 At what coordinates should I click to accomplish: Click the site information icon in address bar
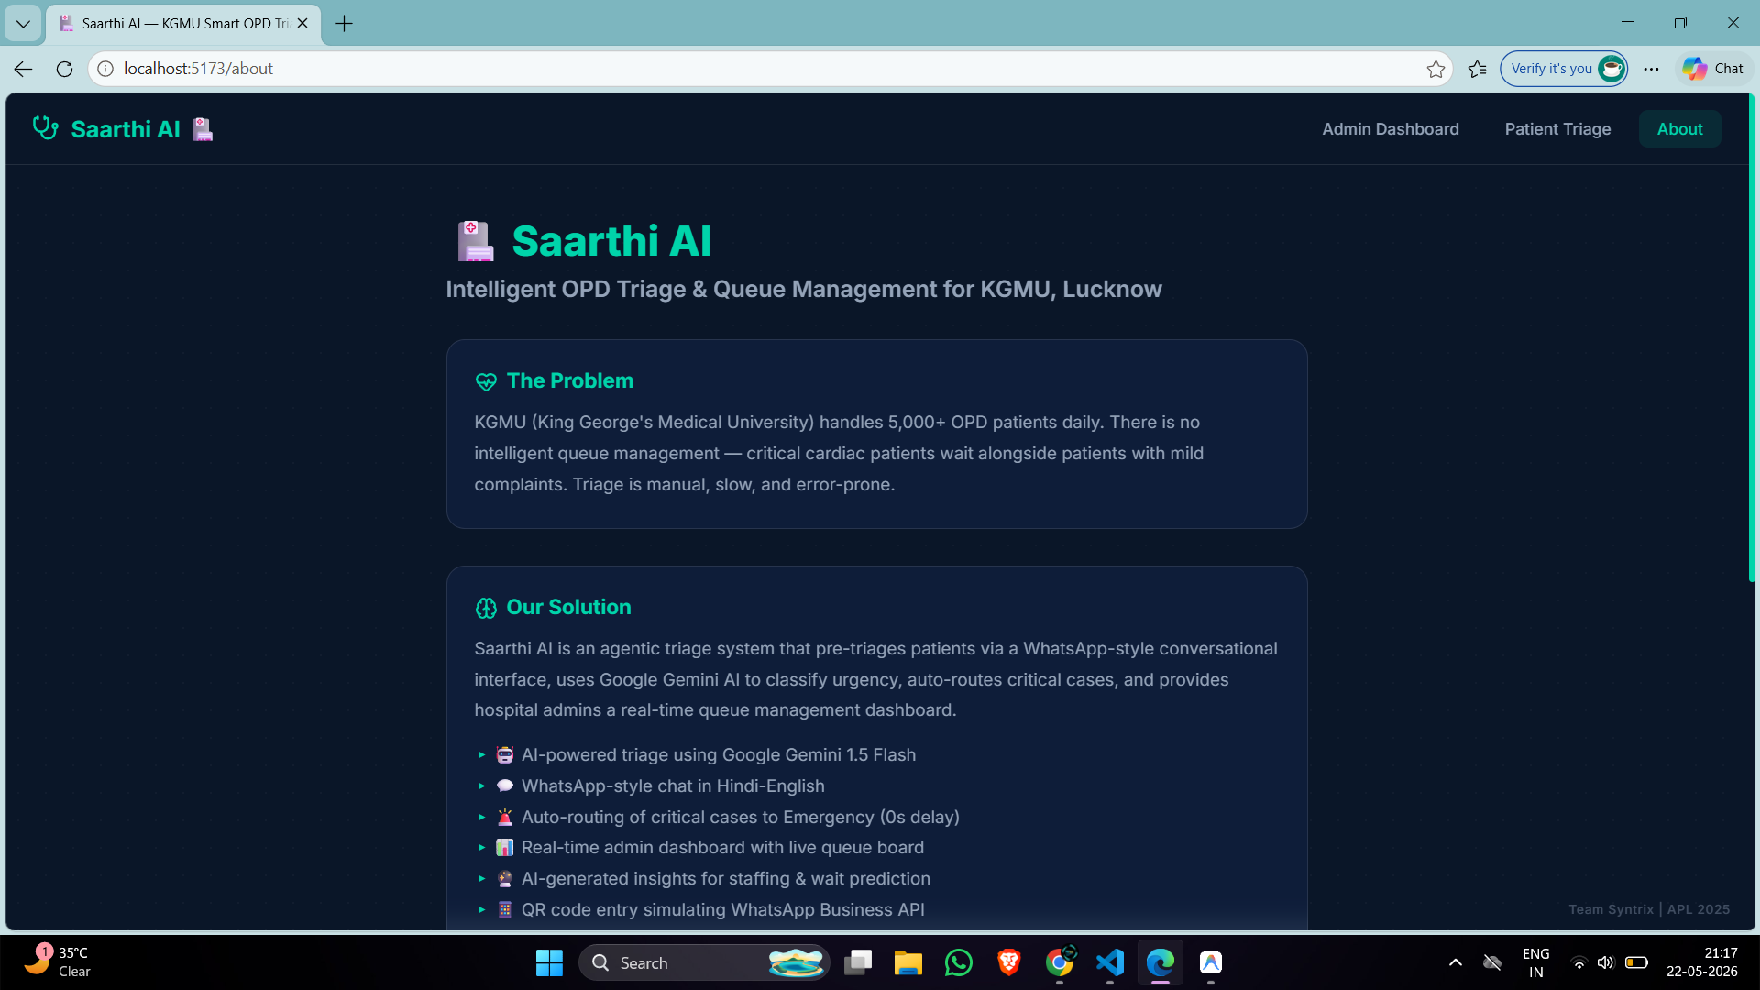click(x=105, y=69)
